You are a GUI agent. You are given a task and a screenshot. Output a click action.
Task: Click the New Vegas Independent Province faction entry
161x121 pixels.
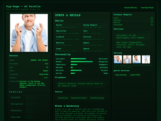pos(133,45)
